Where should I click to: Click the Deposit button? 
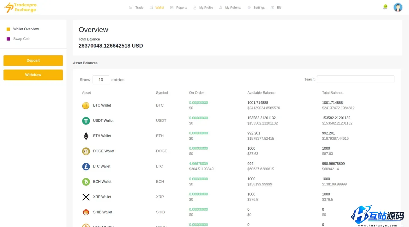coord(33,61)
